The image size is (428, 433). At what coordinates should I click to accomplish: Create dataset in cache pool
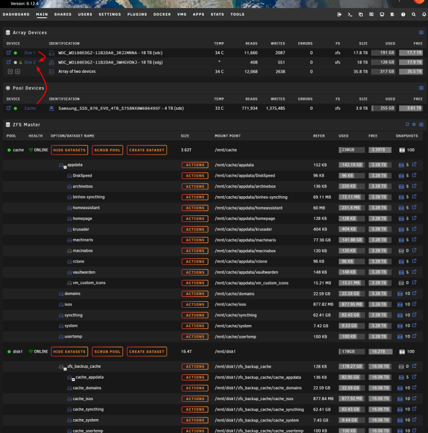(x=147, y=150)
